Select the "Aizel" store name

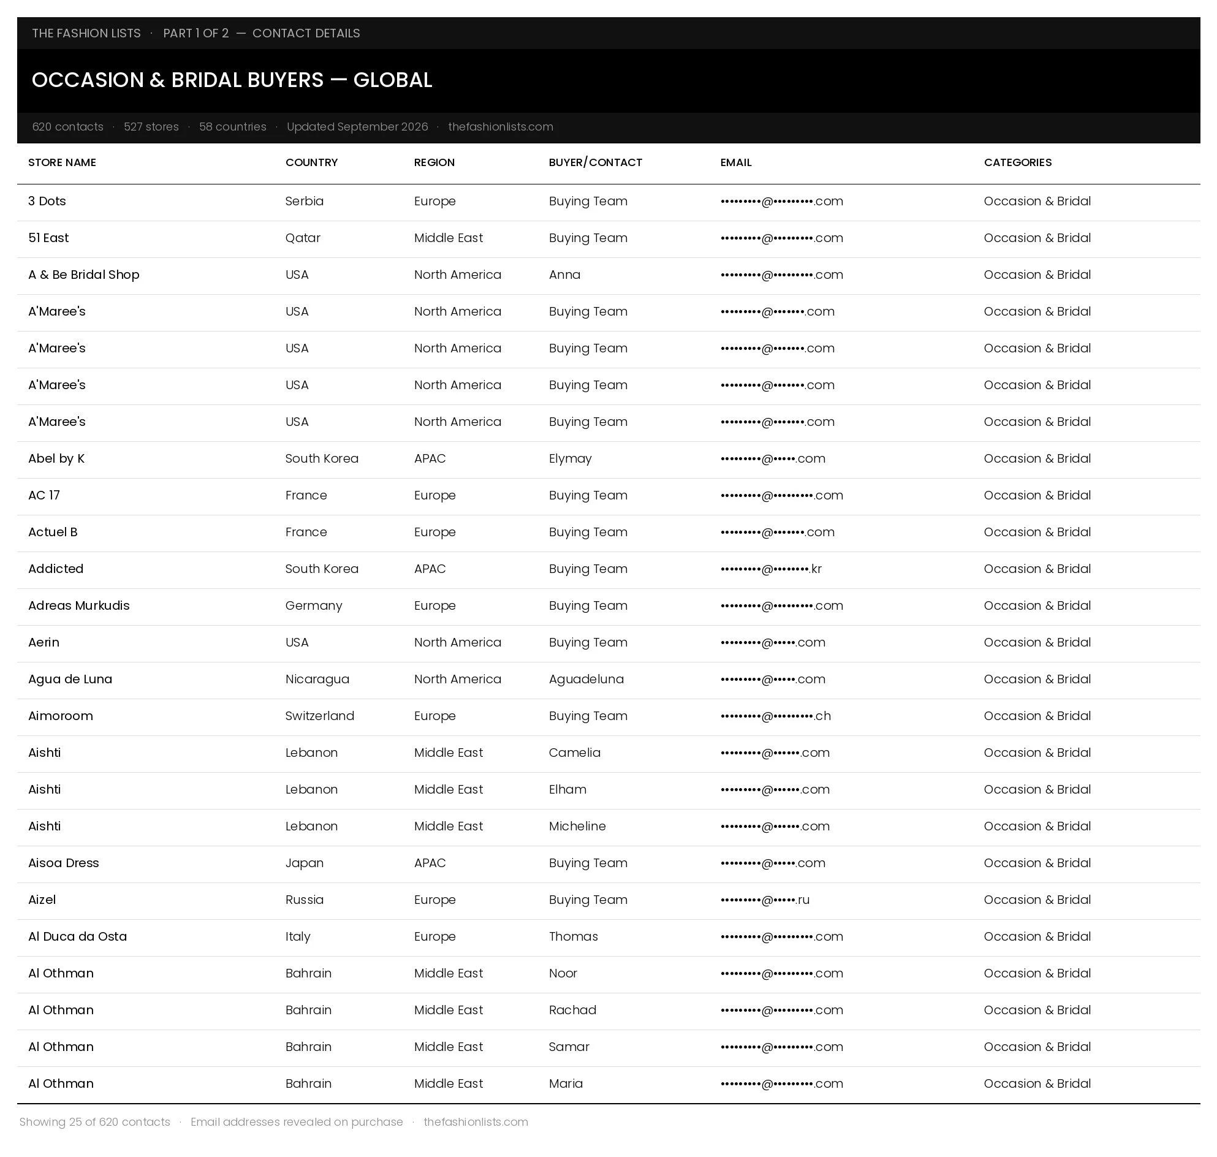tap(42, 900)
